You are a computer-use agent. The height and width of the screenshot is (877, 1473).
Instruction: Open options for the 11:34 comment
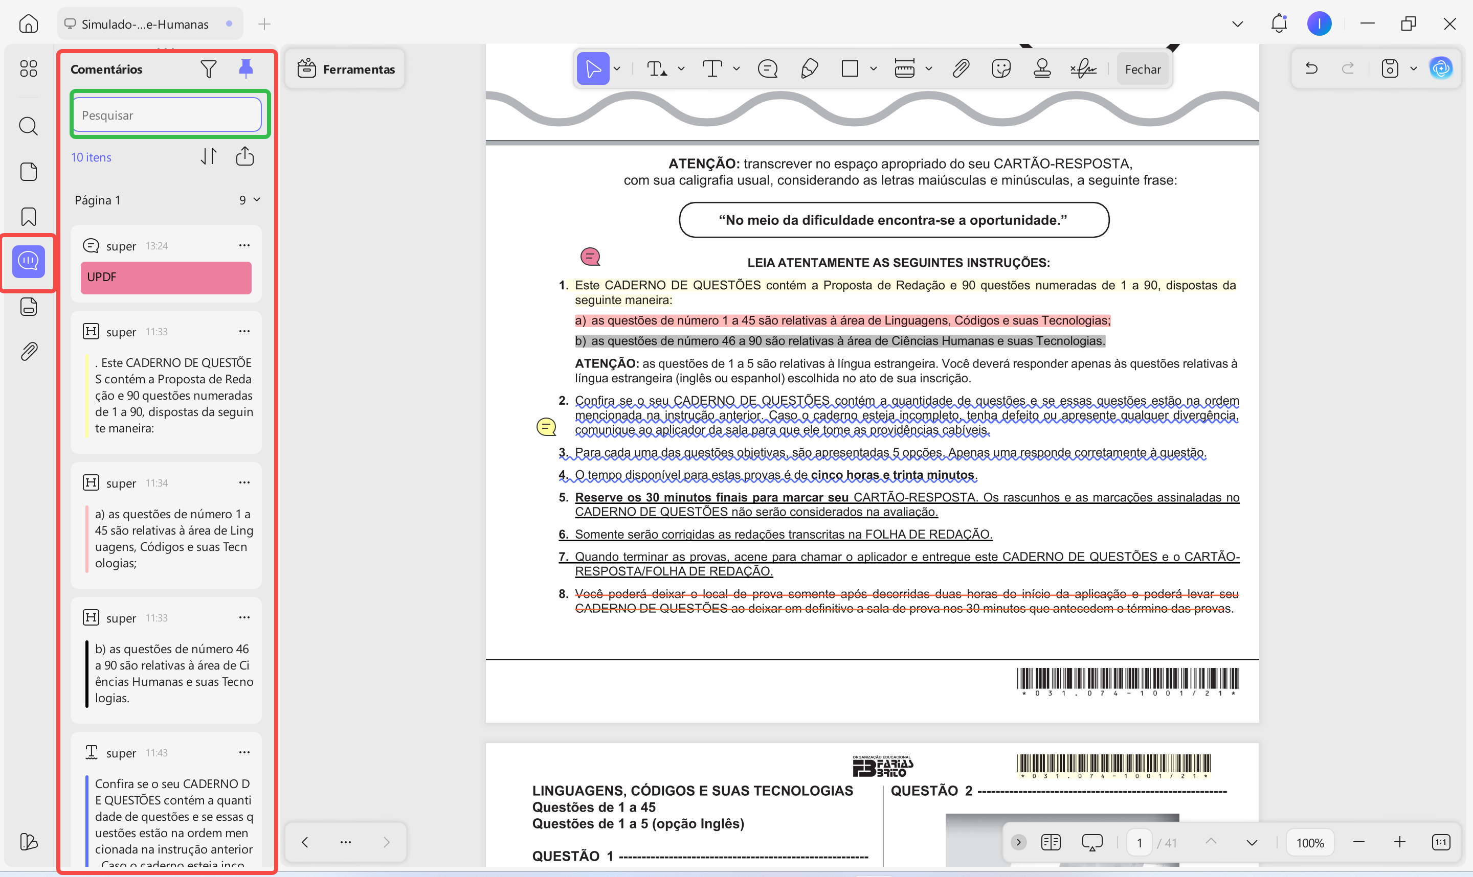tap(244, 483)
